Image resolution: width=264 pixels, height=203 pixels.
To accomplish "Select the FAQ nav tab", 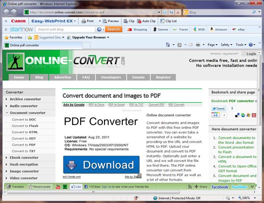I will pos(86,77).
